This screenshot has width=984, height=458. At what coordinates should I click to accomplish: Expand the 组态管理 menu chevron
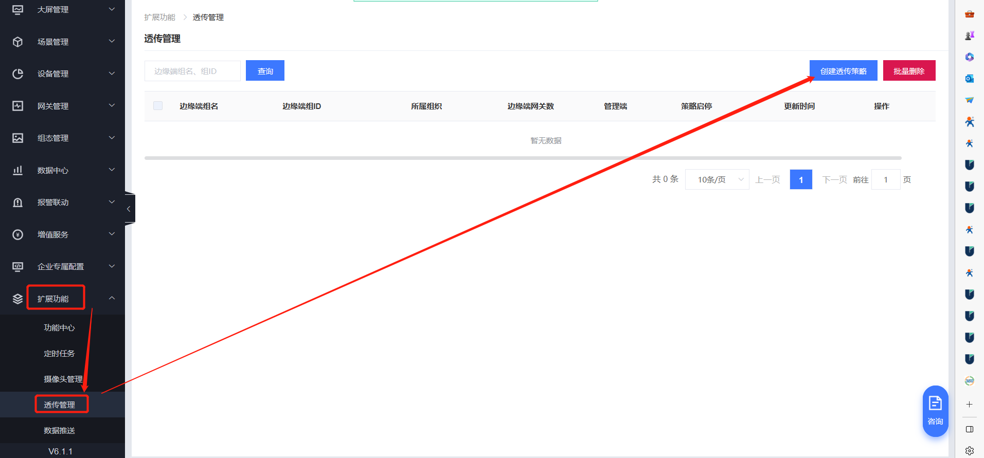coord(112,138)
